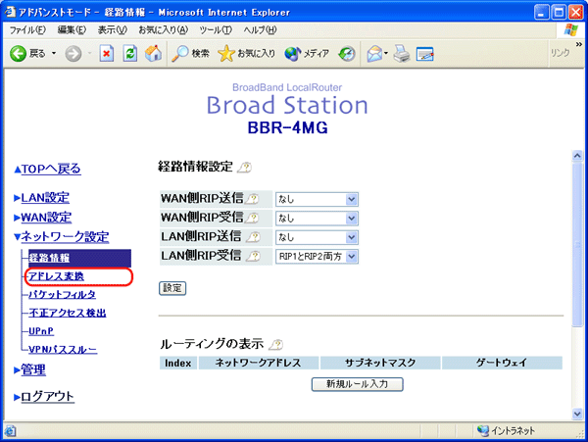Open the ヘルプ(H) menu
This screenshot has width=588, height=442.
coord(260,30)
